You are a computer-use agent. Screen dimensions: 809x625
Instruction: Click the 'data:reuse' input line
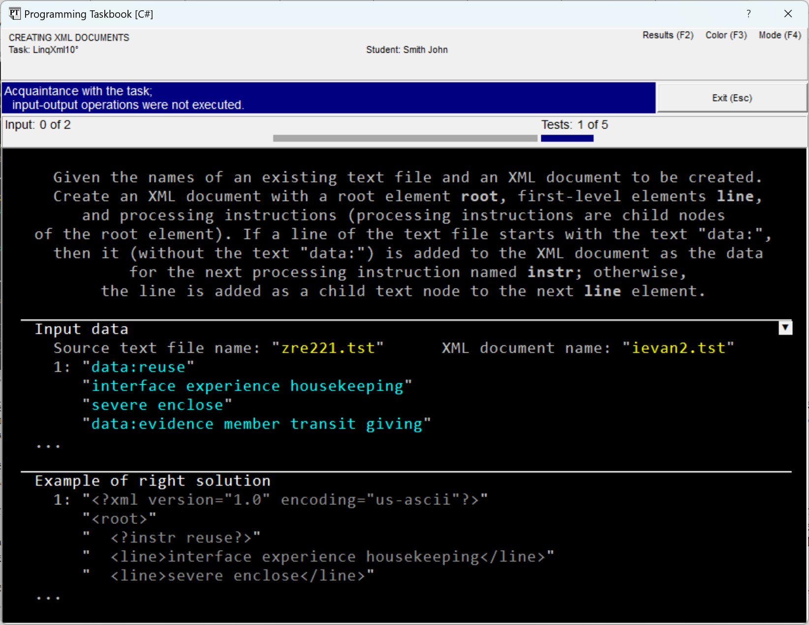(138, 367)
